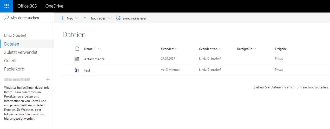Click the search magnifier icon
The height and width of the screenshot is (129, 330).
pos(6,18)
